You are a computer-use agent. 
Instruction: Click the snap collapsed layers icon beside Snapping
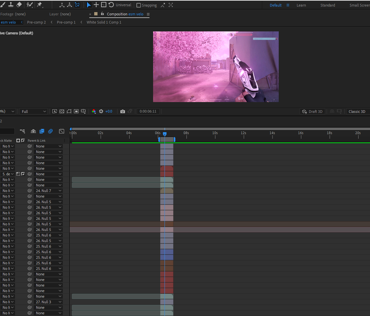coord(163,5)
